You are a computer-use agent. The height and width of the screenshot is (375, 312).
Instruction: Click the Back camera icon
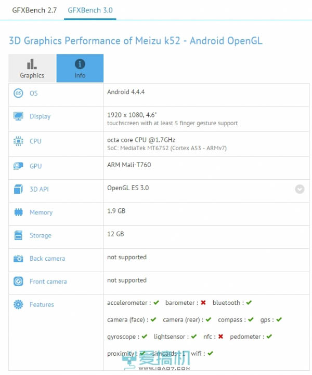19,258
